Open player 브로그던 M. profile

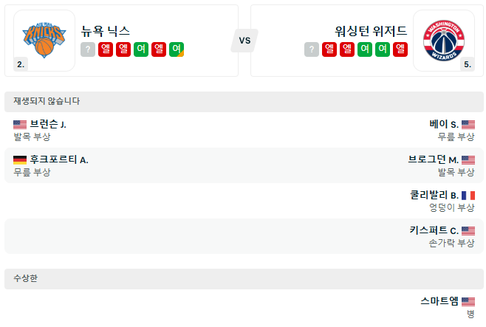433,159
